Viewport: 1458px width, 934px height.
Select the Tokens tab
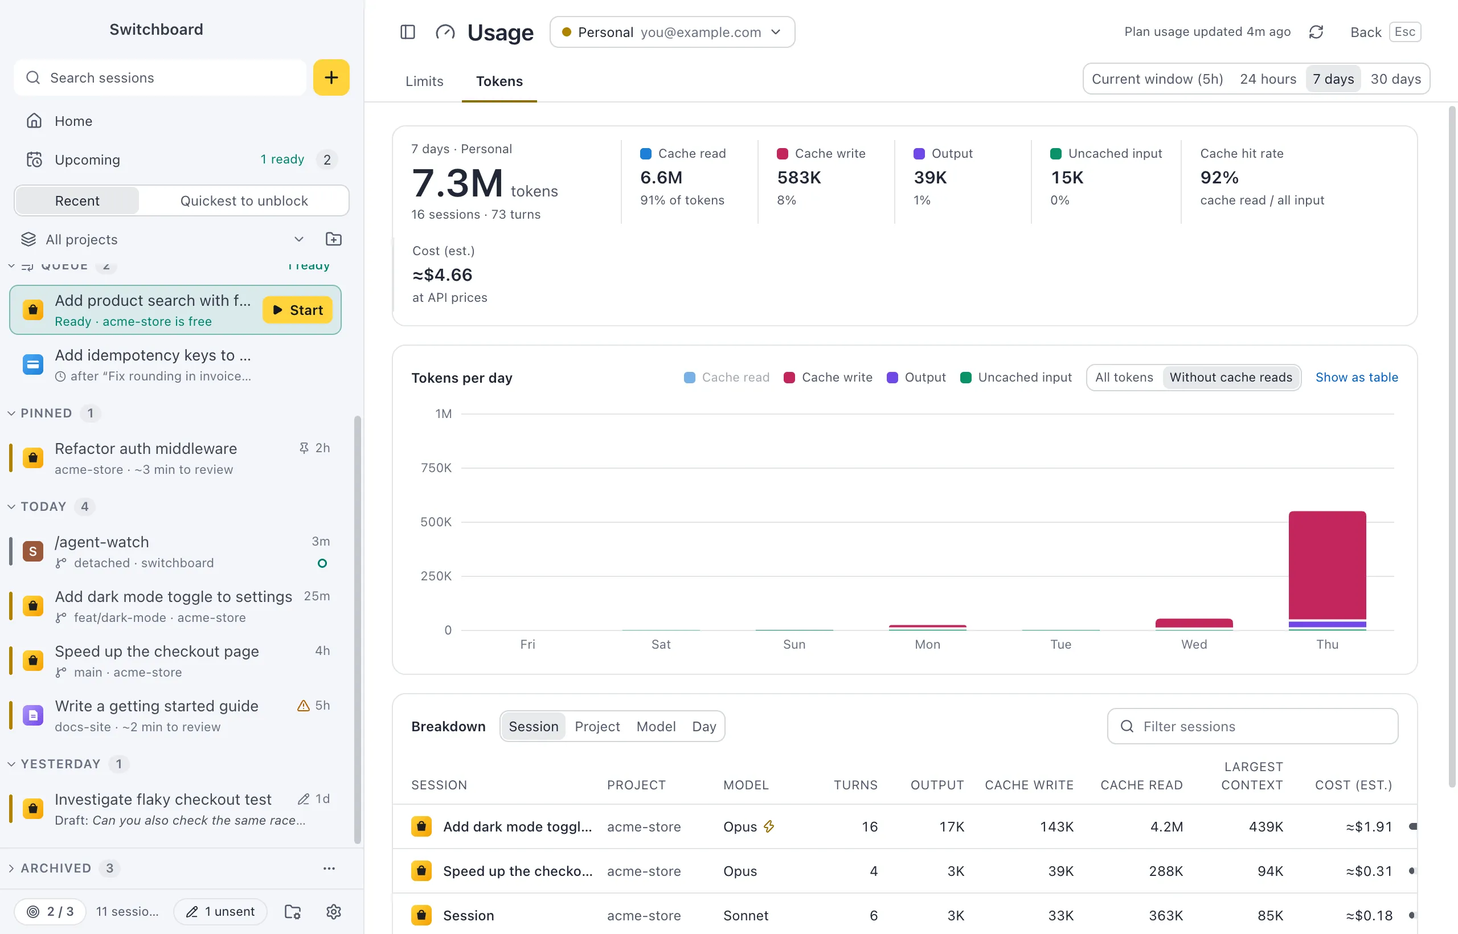point(499,81)
